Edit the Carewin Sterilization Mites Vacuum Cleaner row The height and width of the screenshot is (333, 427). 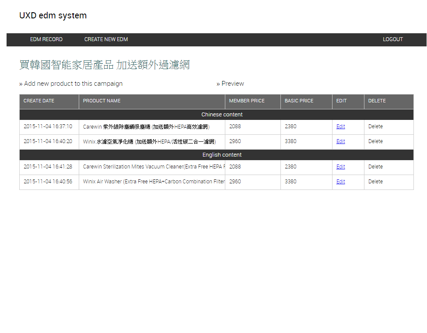pyautogui.click(x=341, y=167)
